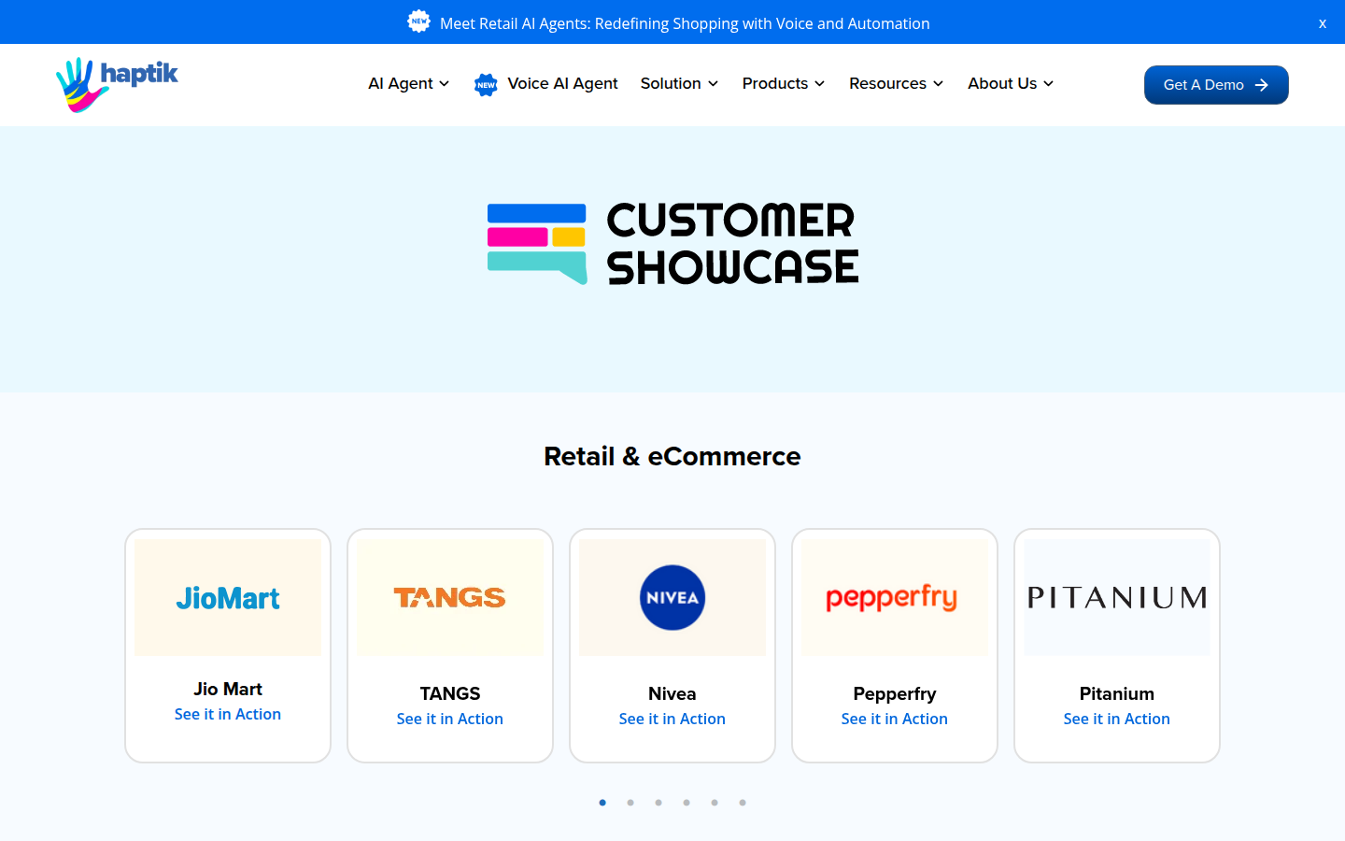This screenshot has height=841, width=1345.
Task: Click the NEW badge beside Voice AI Agent
Action: pyautogui.click(x=486, y=85)
